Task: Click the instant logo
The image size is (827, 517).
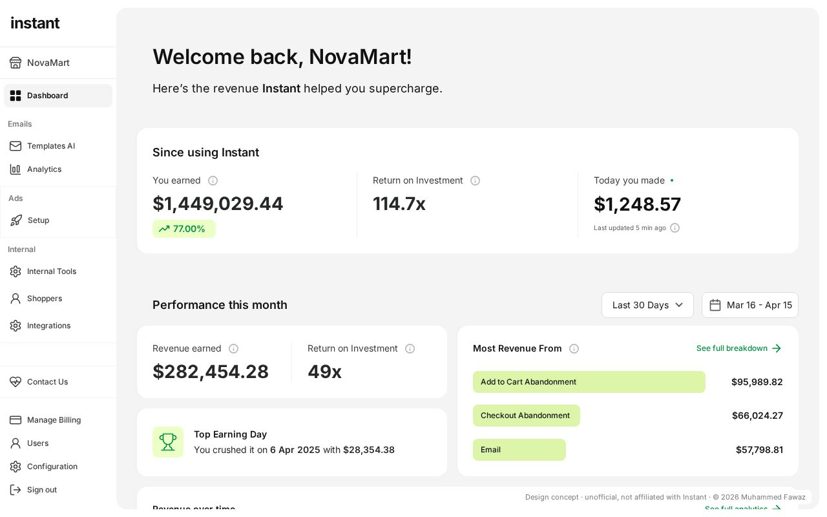Action: (35, 23)
